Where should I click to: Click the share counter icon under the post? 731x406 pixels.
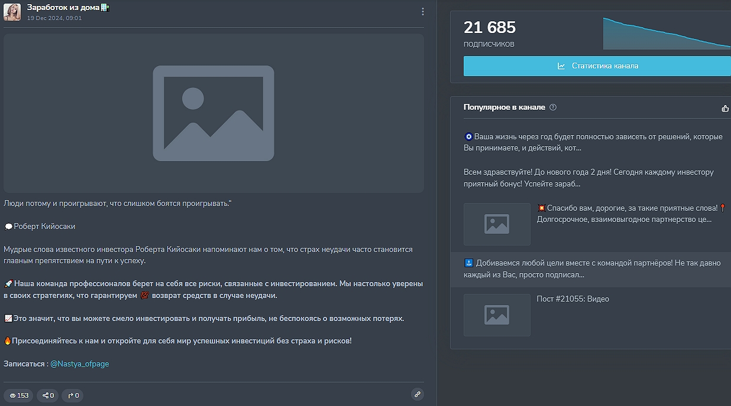(47, 395)
